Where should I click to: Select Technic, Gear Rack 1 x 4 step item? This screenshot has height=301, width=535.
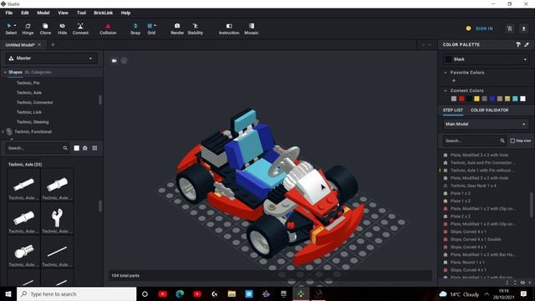473,186
